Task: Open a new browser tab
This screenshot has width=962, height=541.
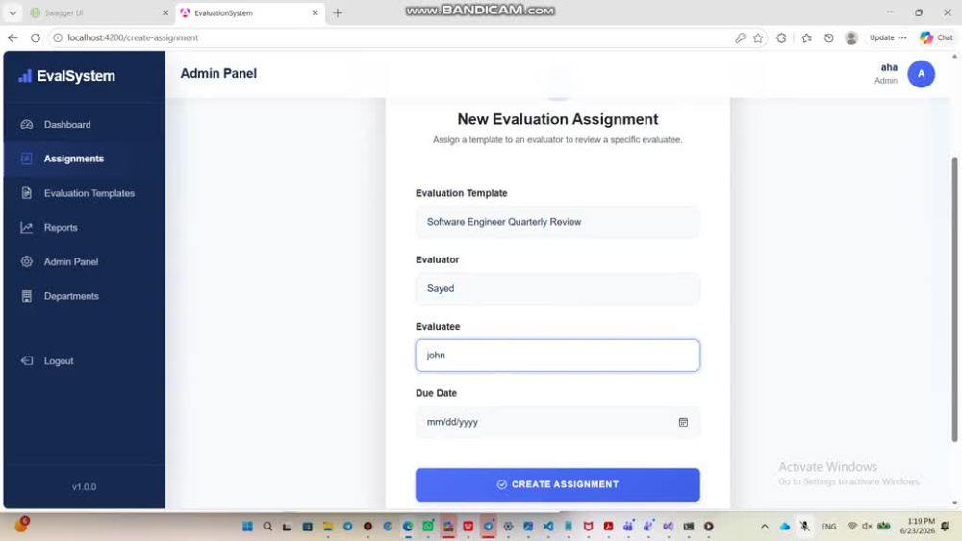Action: [338, 12]
